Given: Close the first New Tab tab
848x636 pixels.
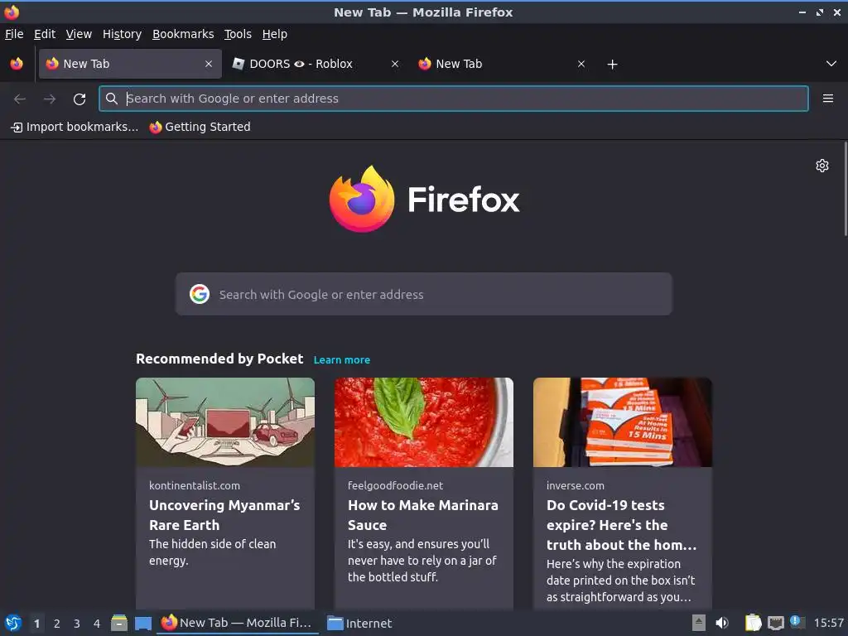Looking at the screenshot, I should [209, 64].
